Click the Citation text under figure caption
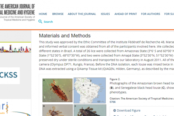 pos(142,100)
